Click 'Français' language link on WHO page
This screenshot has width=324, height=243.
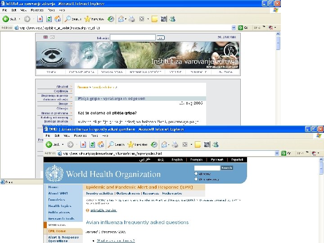[196, 159]
